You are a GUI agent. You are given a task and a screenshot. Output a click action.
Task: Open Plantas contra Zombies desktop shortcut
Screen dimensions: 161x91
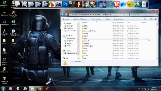coord(5,61)
